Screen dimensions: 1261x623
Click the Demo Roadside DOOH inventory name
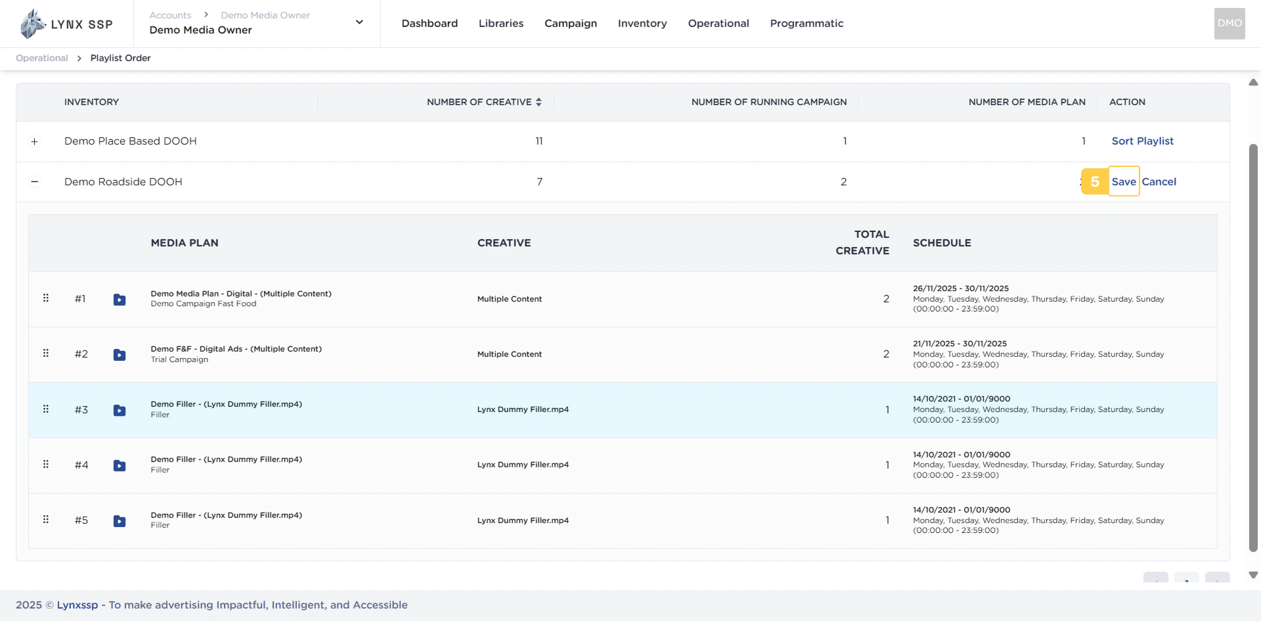123,182
